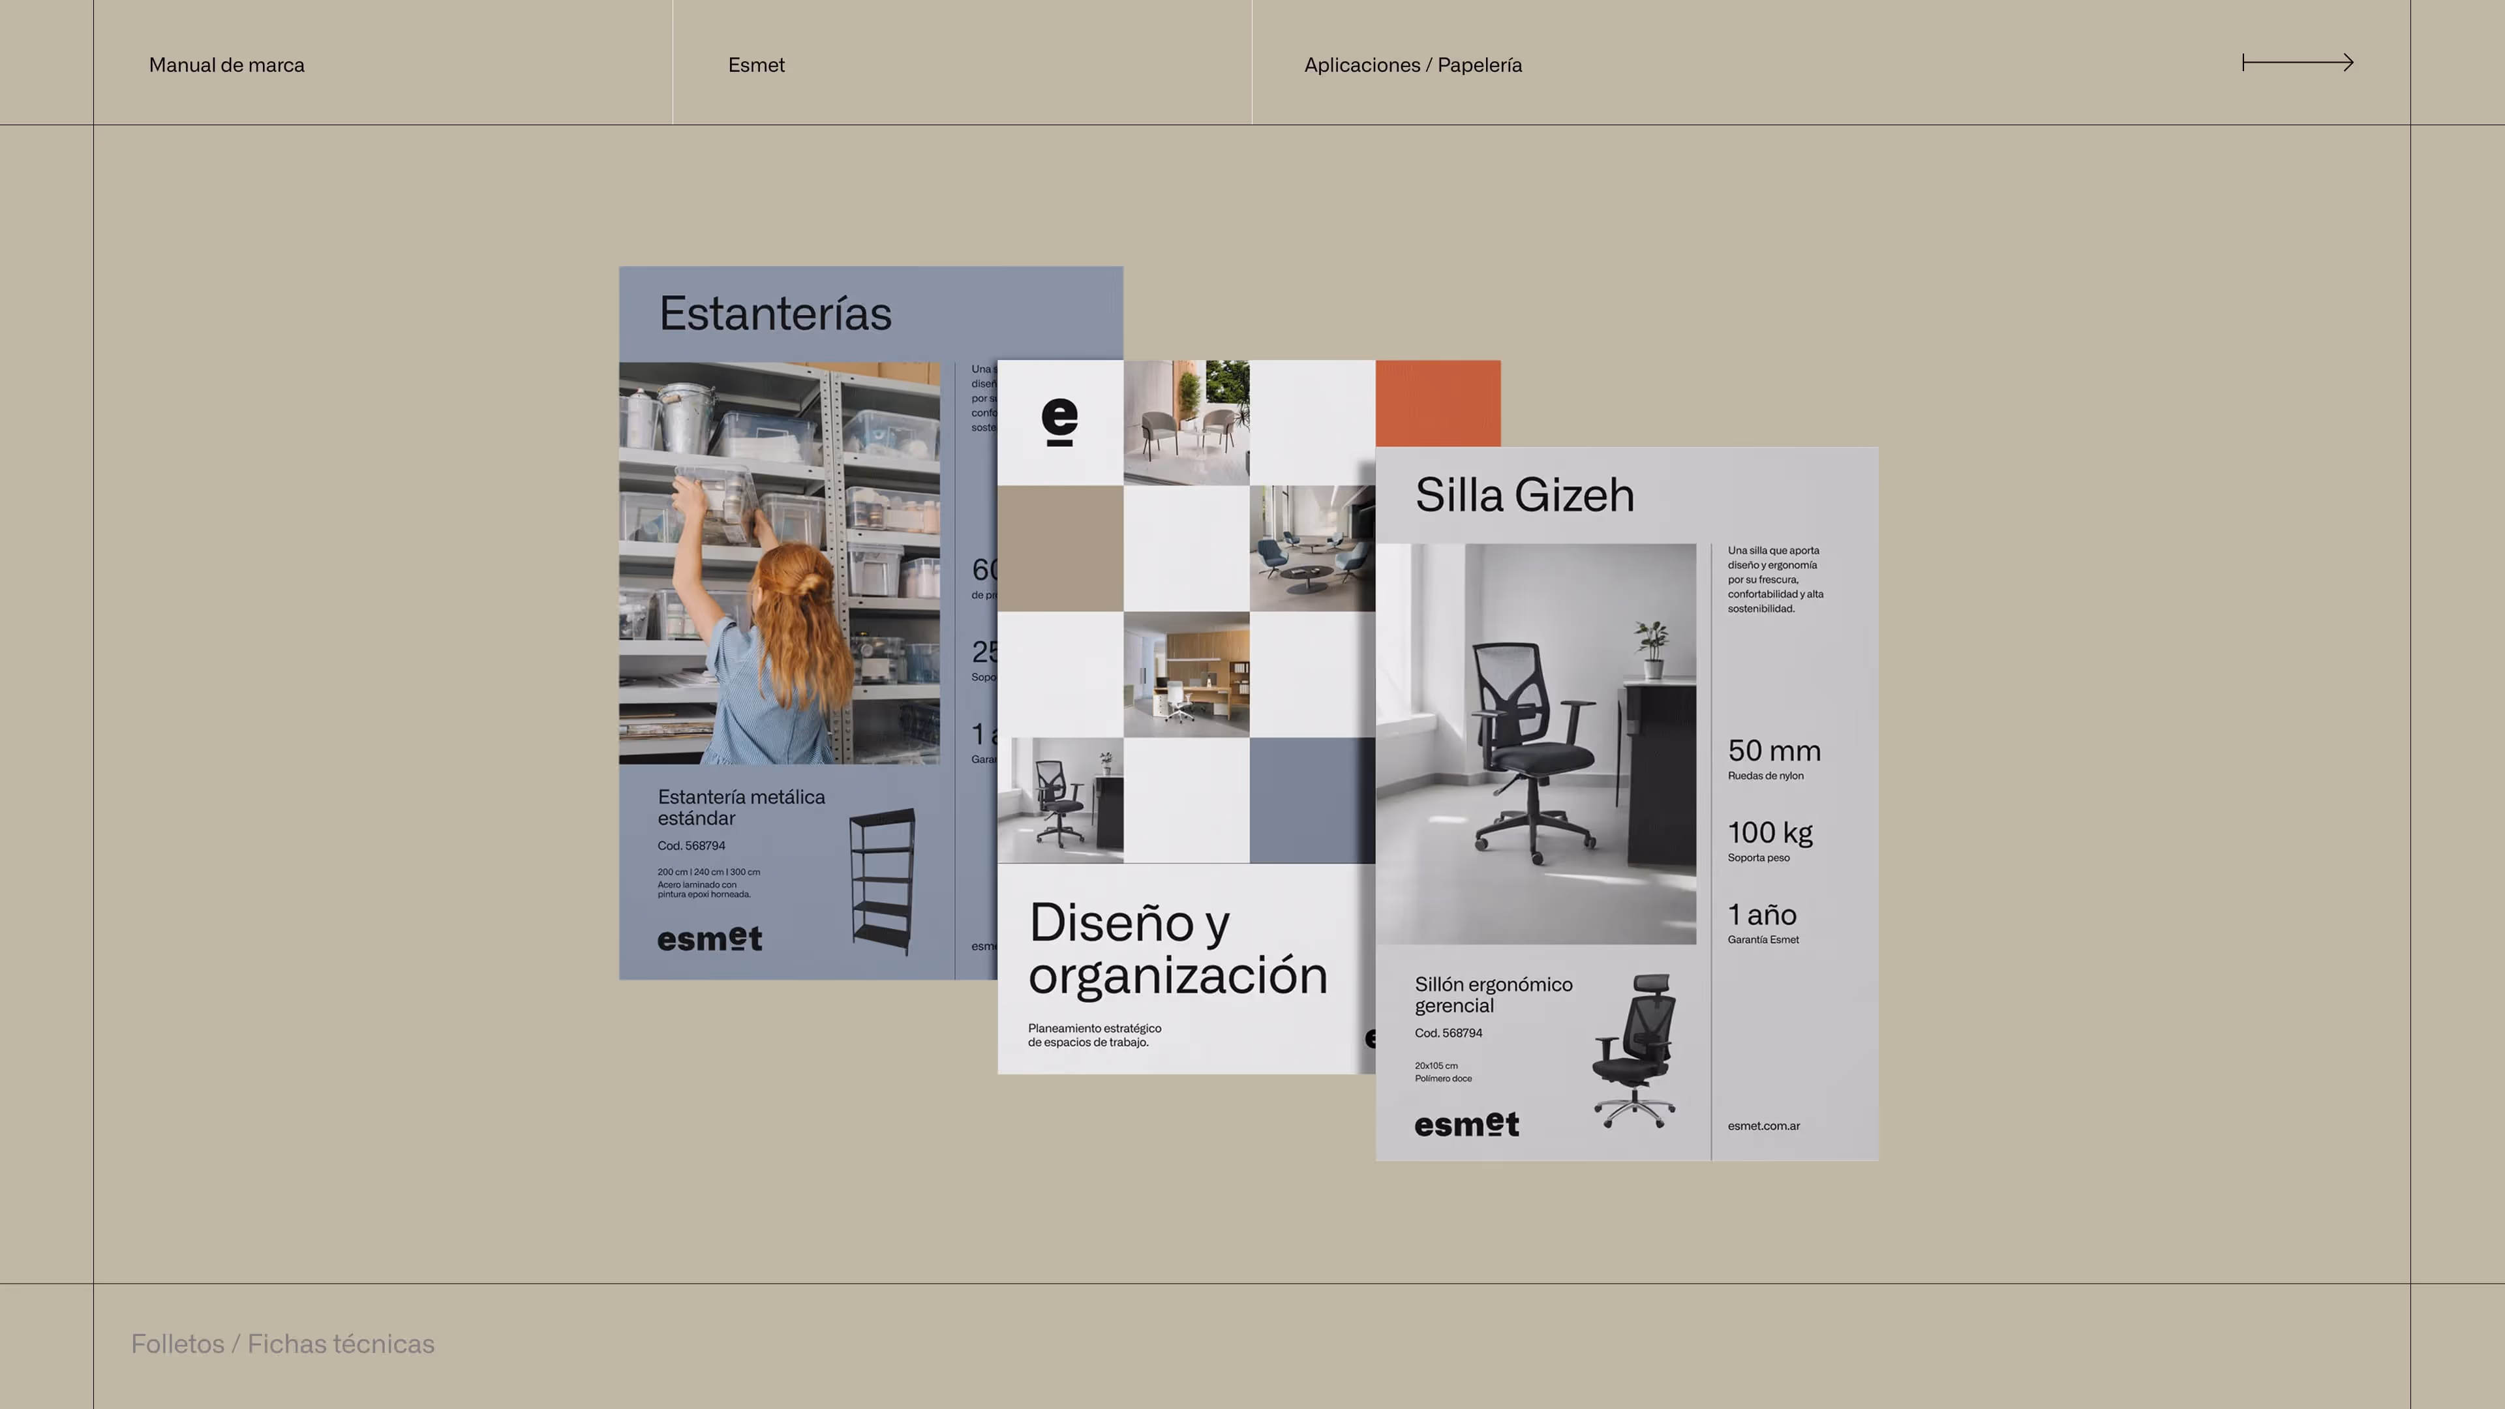The image size is (2505, 1409).
Task: Click the 'e' logo on the brochure
Action: coord(1059,422)
